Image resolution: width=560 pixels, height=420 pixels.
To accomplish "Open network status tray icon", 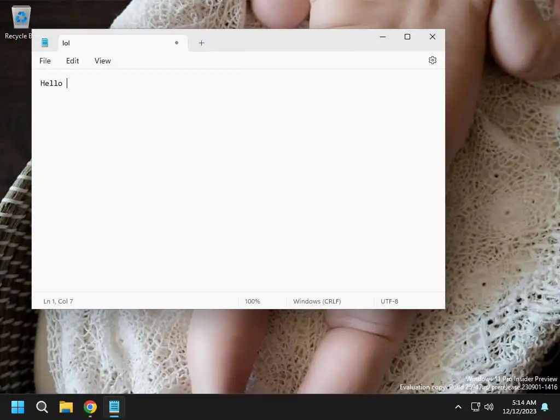I will 475,407.
